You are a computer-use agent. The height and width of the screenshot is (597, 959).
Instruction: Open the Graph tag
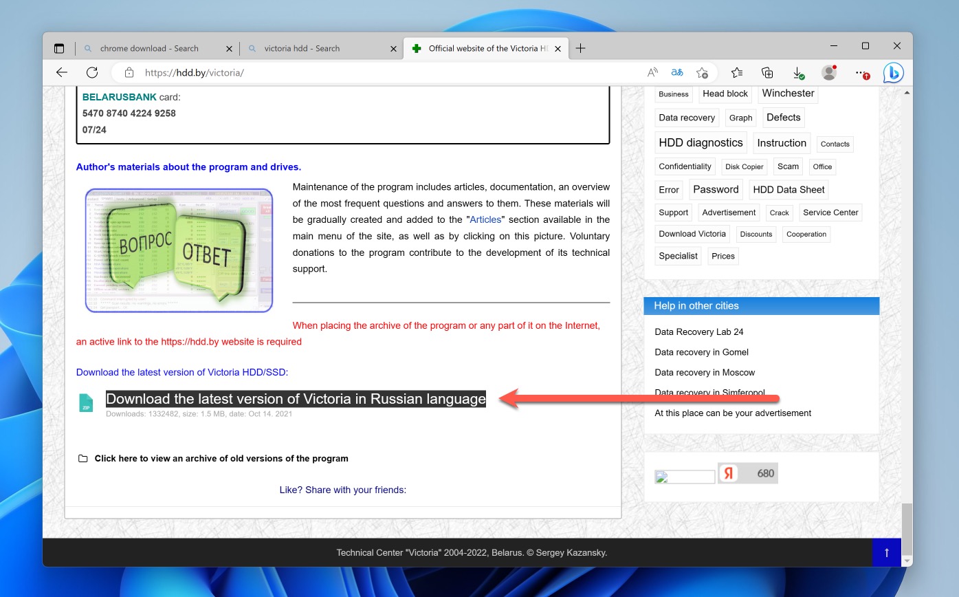(x=740, y=118)
